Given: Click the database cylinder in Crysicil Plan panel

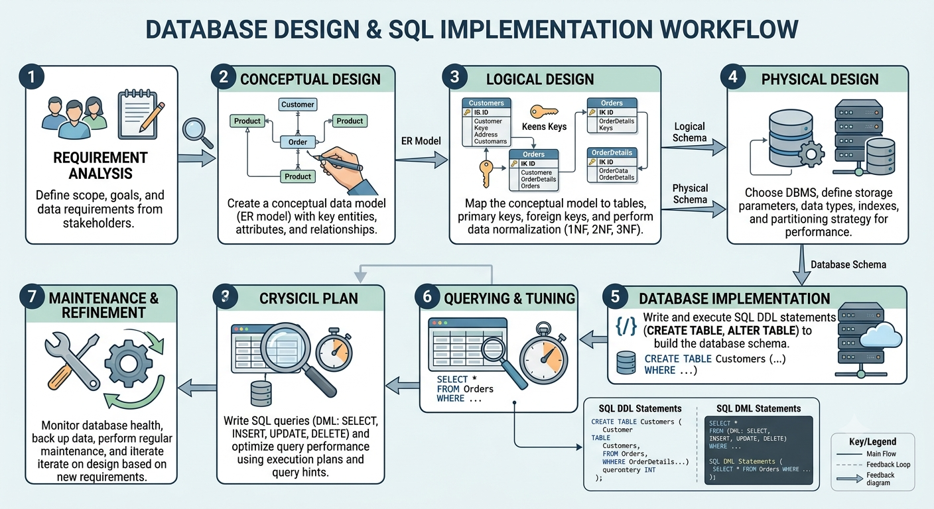Looking at the screenshot, I should coord(261,394).
